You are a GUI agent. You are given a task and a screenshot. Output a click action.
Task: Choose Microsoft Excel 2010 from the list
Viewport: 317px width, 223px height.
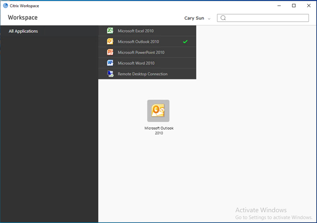click(147, 30)
